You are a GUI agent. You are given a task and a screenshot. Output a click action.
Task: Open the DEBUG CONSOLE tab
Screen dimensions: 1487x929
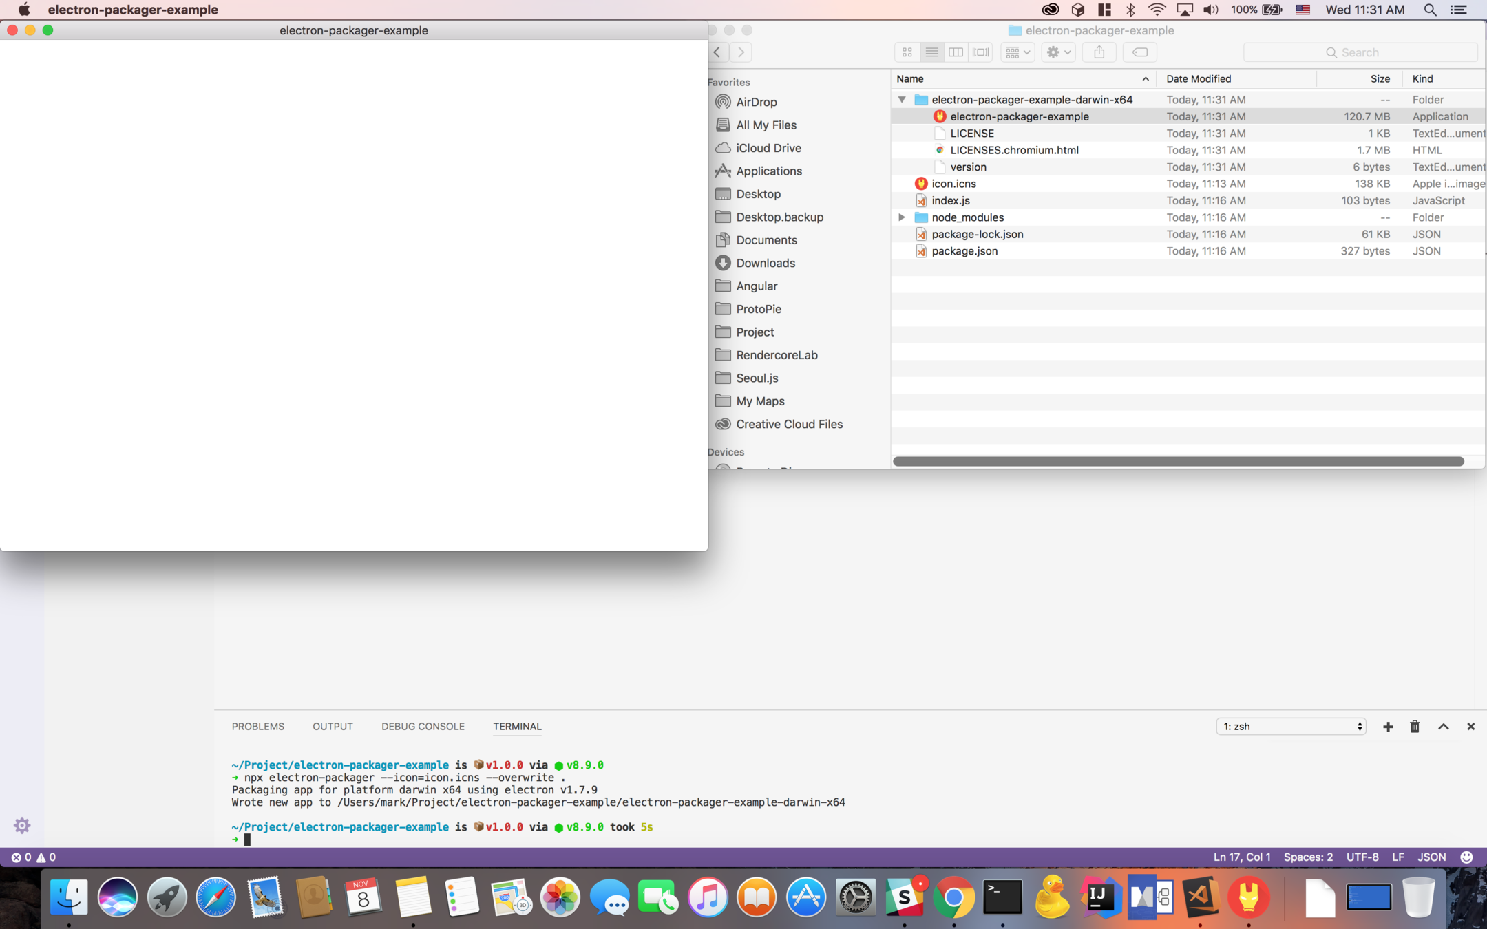(423, 727)
